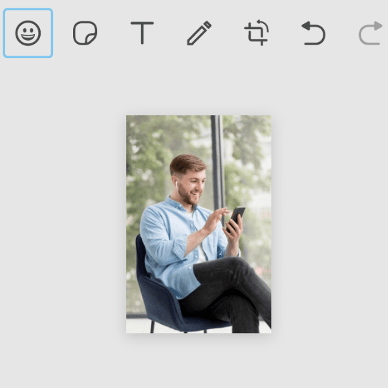Undo the last edit

(x=313, y=33)
